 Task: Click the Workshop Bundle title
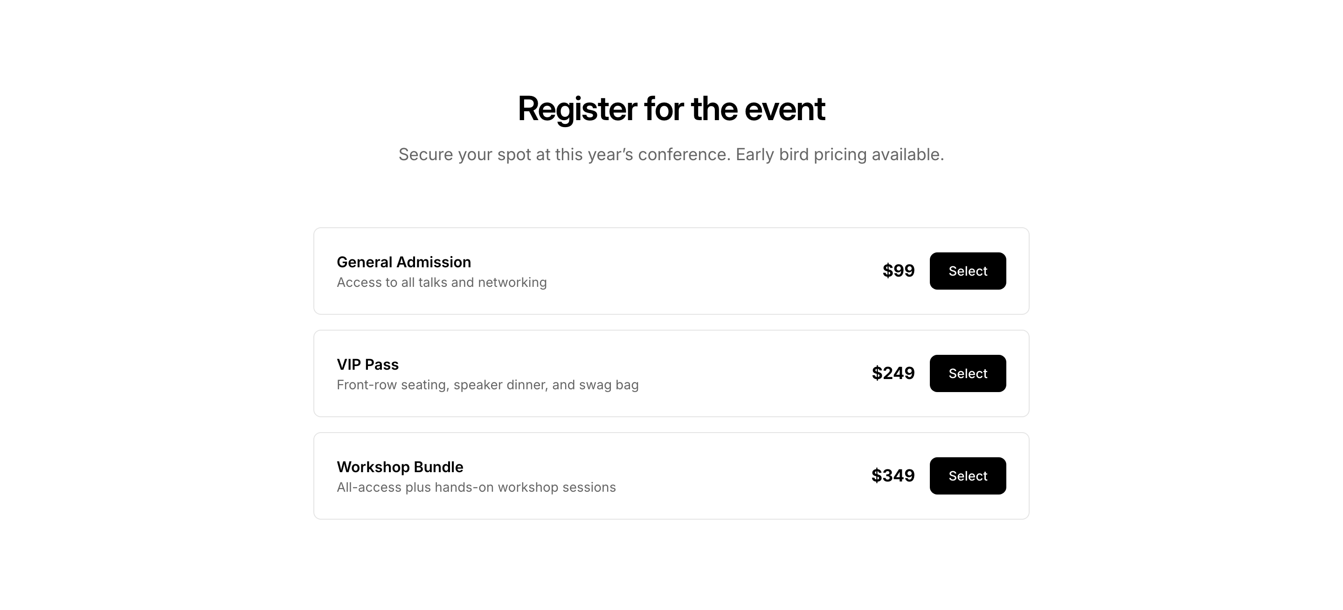click(x=400, y=468)
